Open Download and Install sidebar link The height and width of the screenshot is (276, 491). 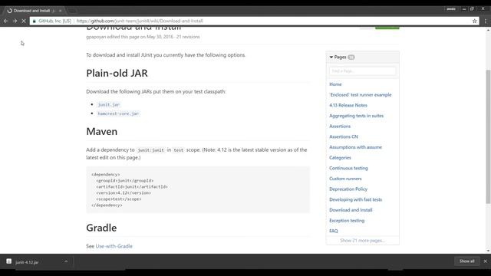[x=351, y=210]
